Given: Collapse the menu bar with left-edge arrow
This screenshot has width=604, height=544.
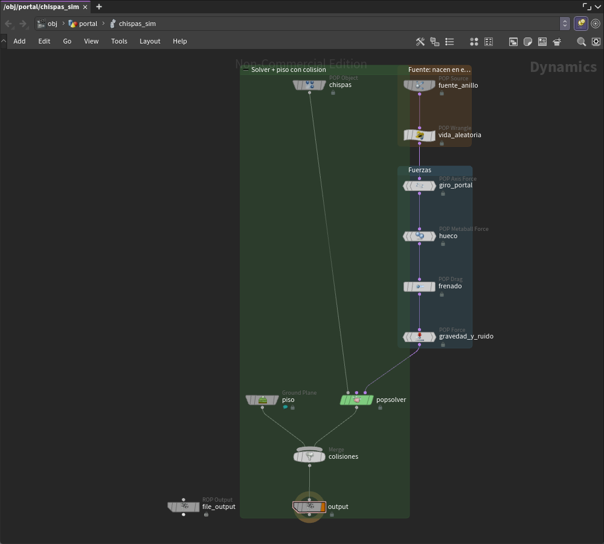Looking at the screenshot, I should click(4, 41).
